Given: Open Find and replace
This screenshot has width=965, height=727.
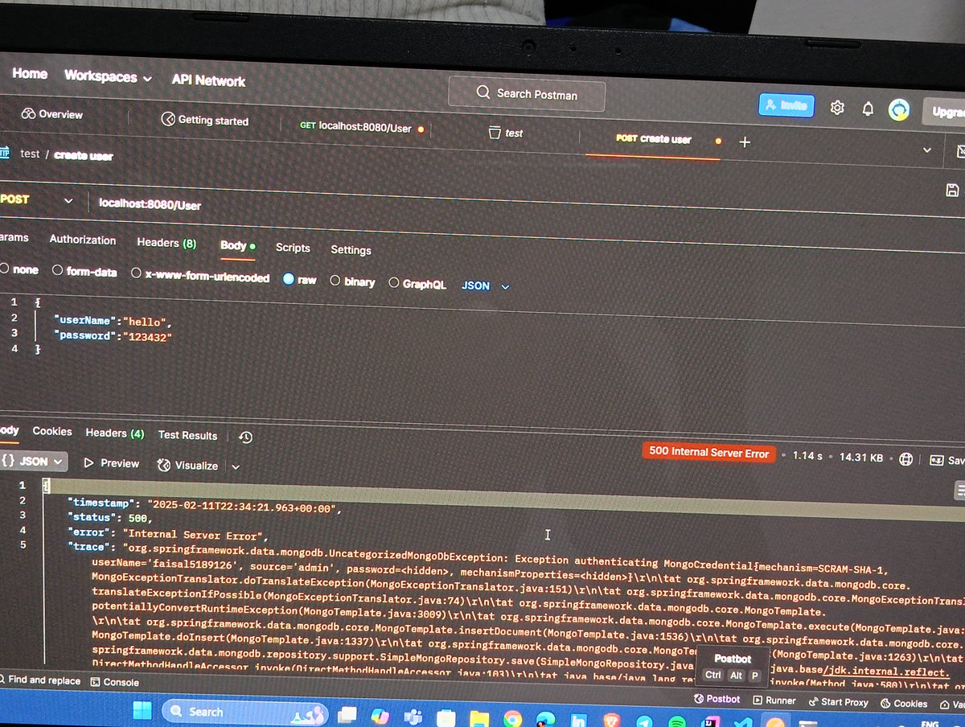Looking at the screenshot, I should coord(39,680).
